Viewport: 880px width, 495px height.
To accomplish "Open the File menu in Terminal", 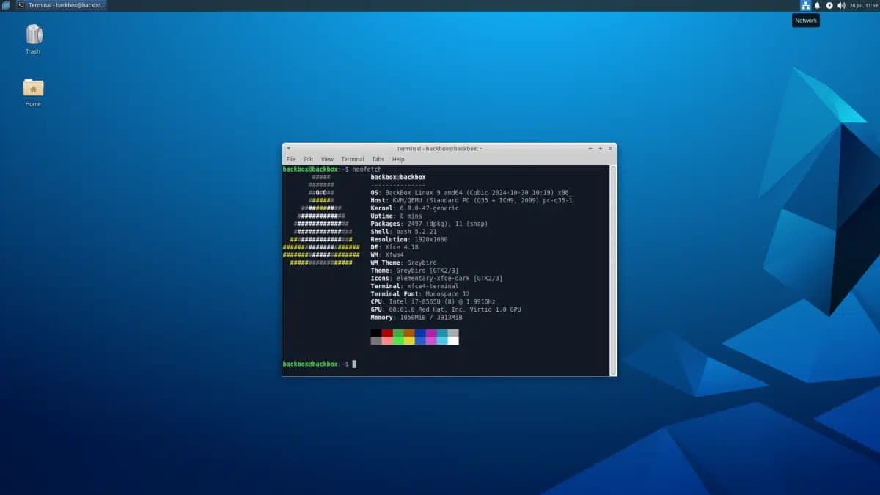I will [290, 159].
